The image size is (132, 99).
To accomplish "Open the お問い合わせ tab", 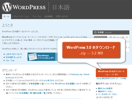I will 62,16.
